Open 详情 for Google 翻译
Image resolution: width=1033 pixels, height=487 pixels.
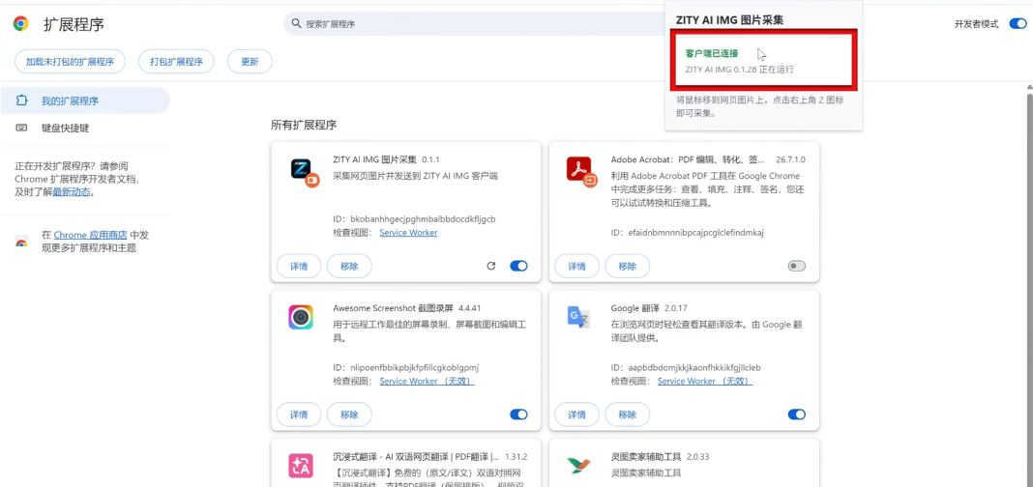tap(576, 415)
